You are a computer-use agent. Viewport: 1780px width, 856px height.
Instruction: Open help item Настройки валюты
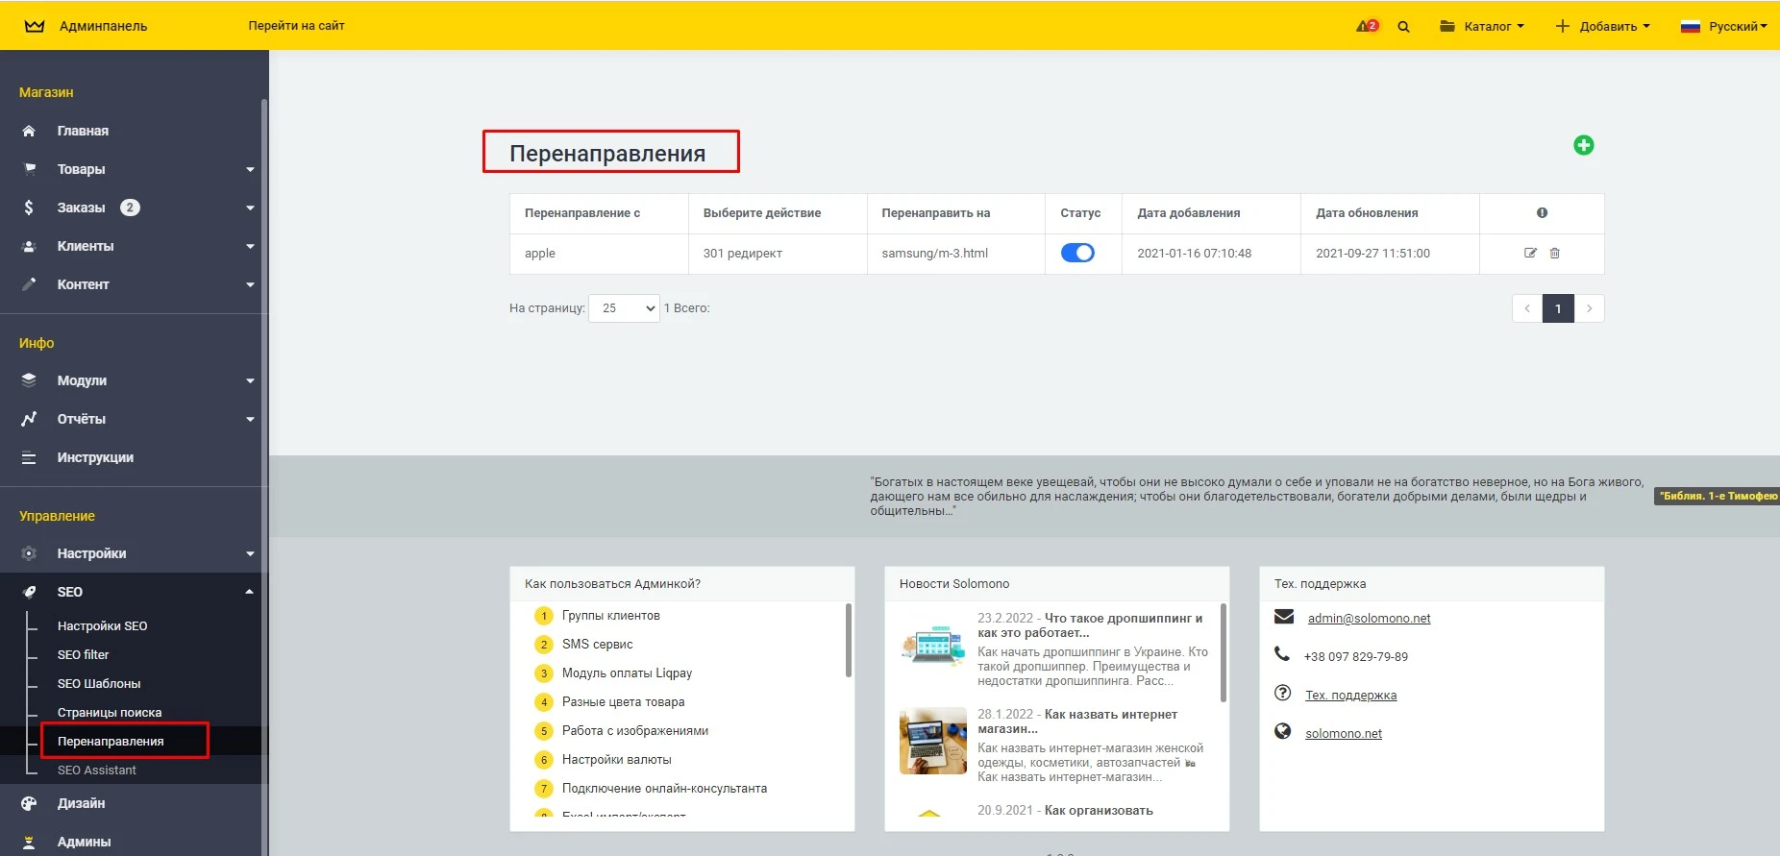pyautogui.click(x=616, y=760)
